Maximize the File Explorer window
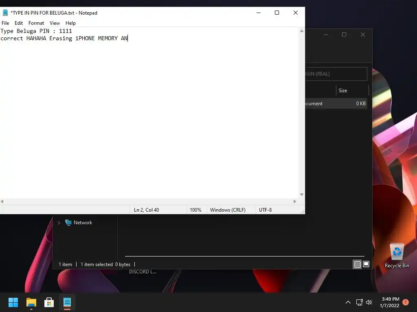 [x=344, y=35]
